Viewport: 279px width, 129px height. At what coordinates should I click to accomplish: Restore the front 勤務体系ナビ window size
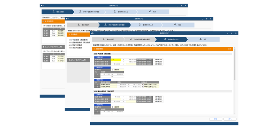[x=232, y=33]
